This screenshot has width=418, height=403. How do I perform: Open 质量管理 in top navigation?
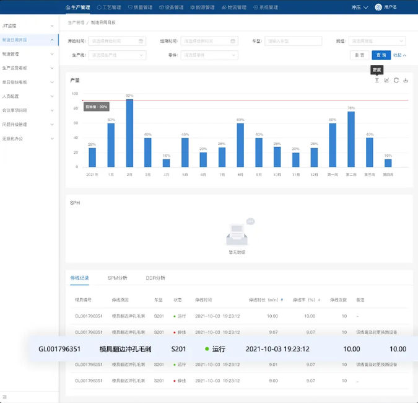coord(139,7)
